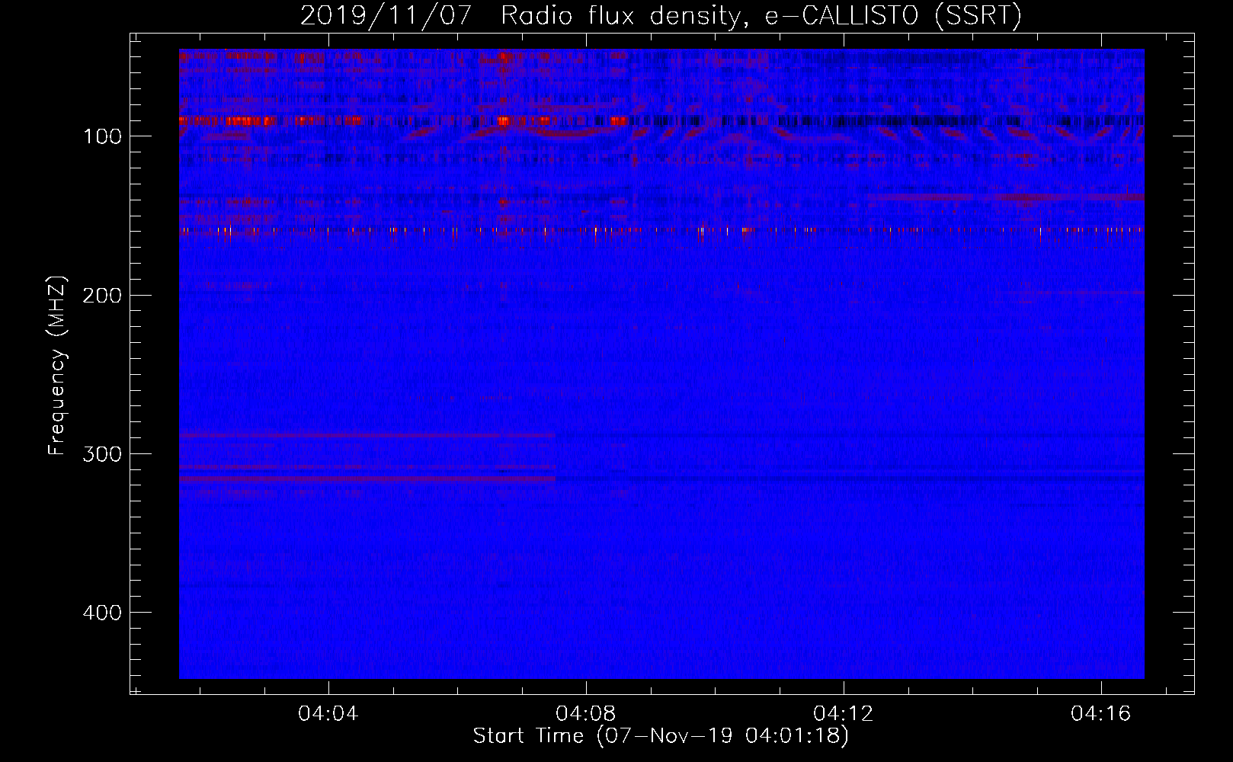1233x762 pixels.
Task: Click the plot title 'Radio flux density, e-CALLISTO (SSRT)'
Action: pos(761,15)
